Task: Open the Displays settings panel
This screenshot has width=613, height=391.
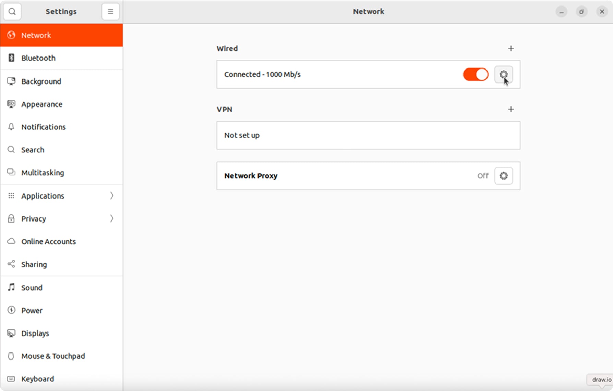Action: [x=35, y=333]
